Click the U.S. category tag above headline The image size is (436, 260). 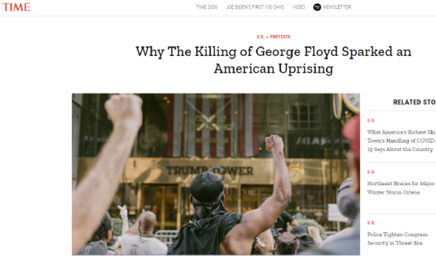tap(260, 37)
